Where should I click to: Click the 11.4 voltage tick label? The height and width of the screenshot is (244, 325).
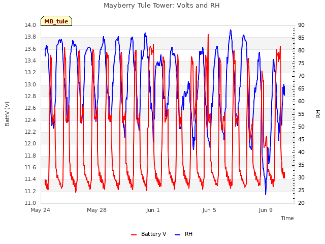pyautogui.click(x=30, y=179)
